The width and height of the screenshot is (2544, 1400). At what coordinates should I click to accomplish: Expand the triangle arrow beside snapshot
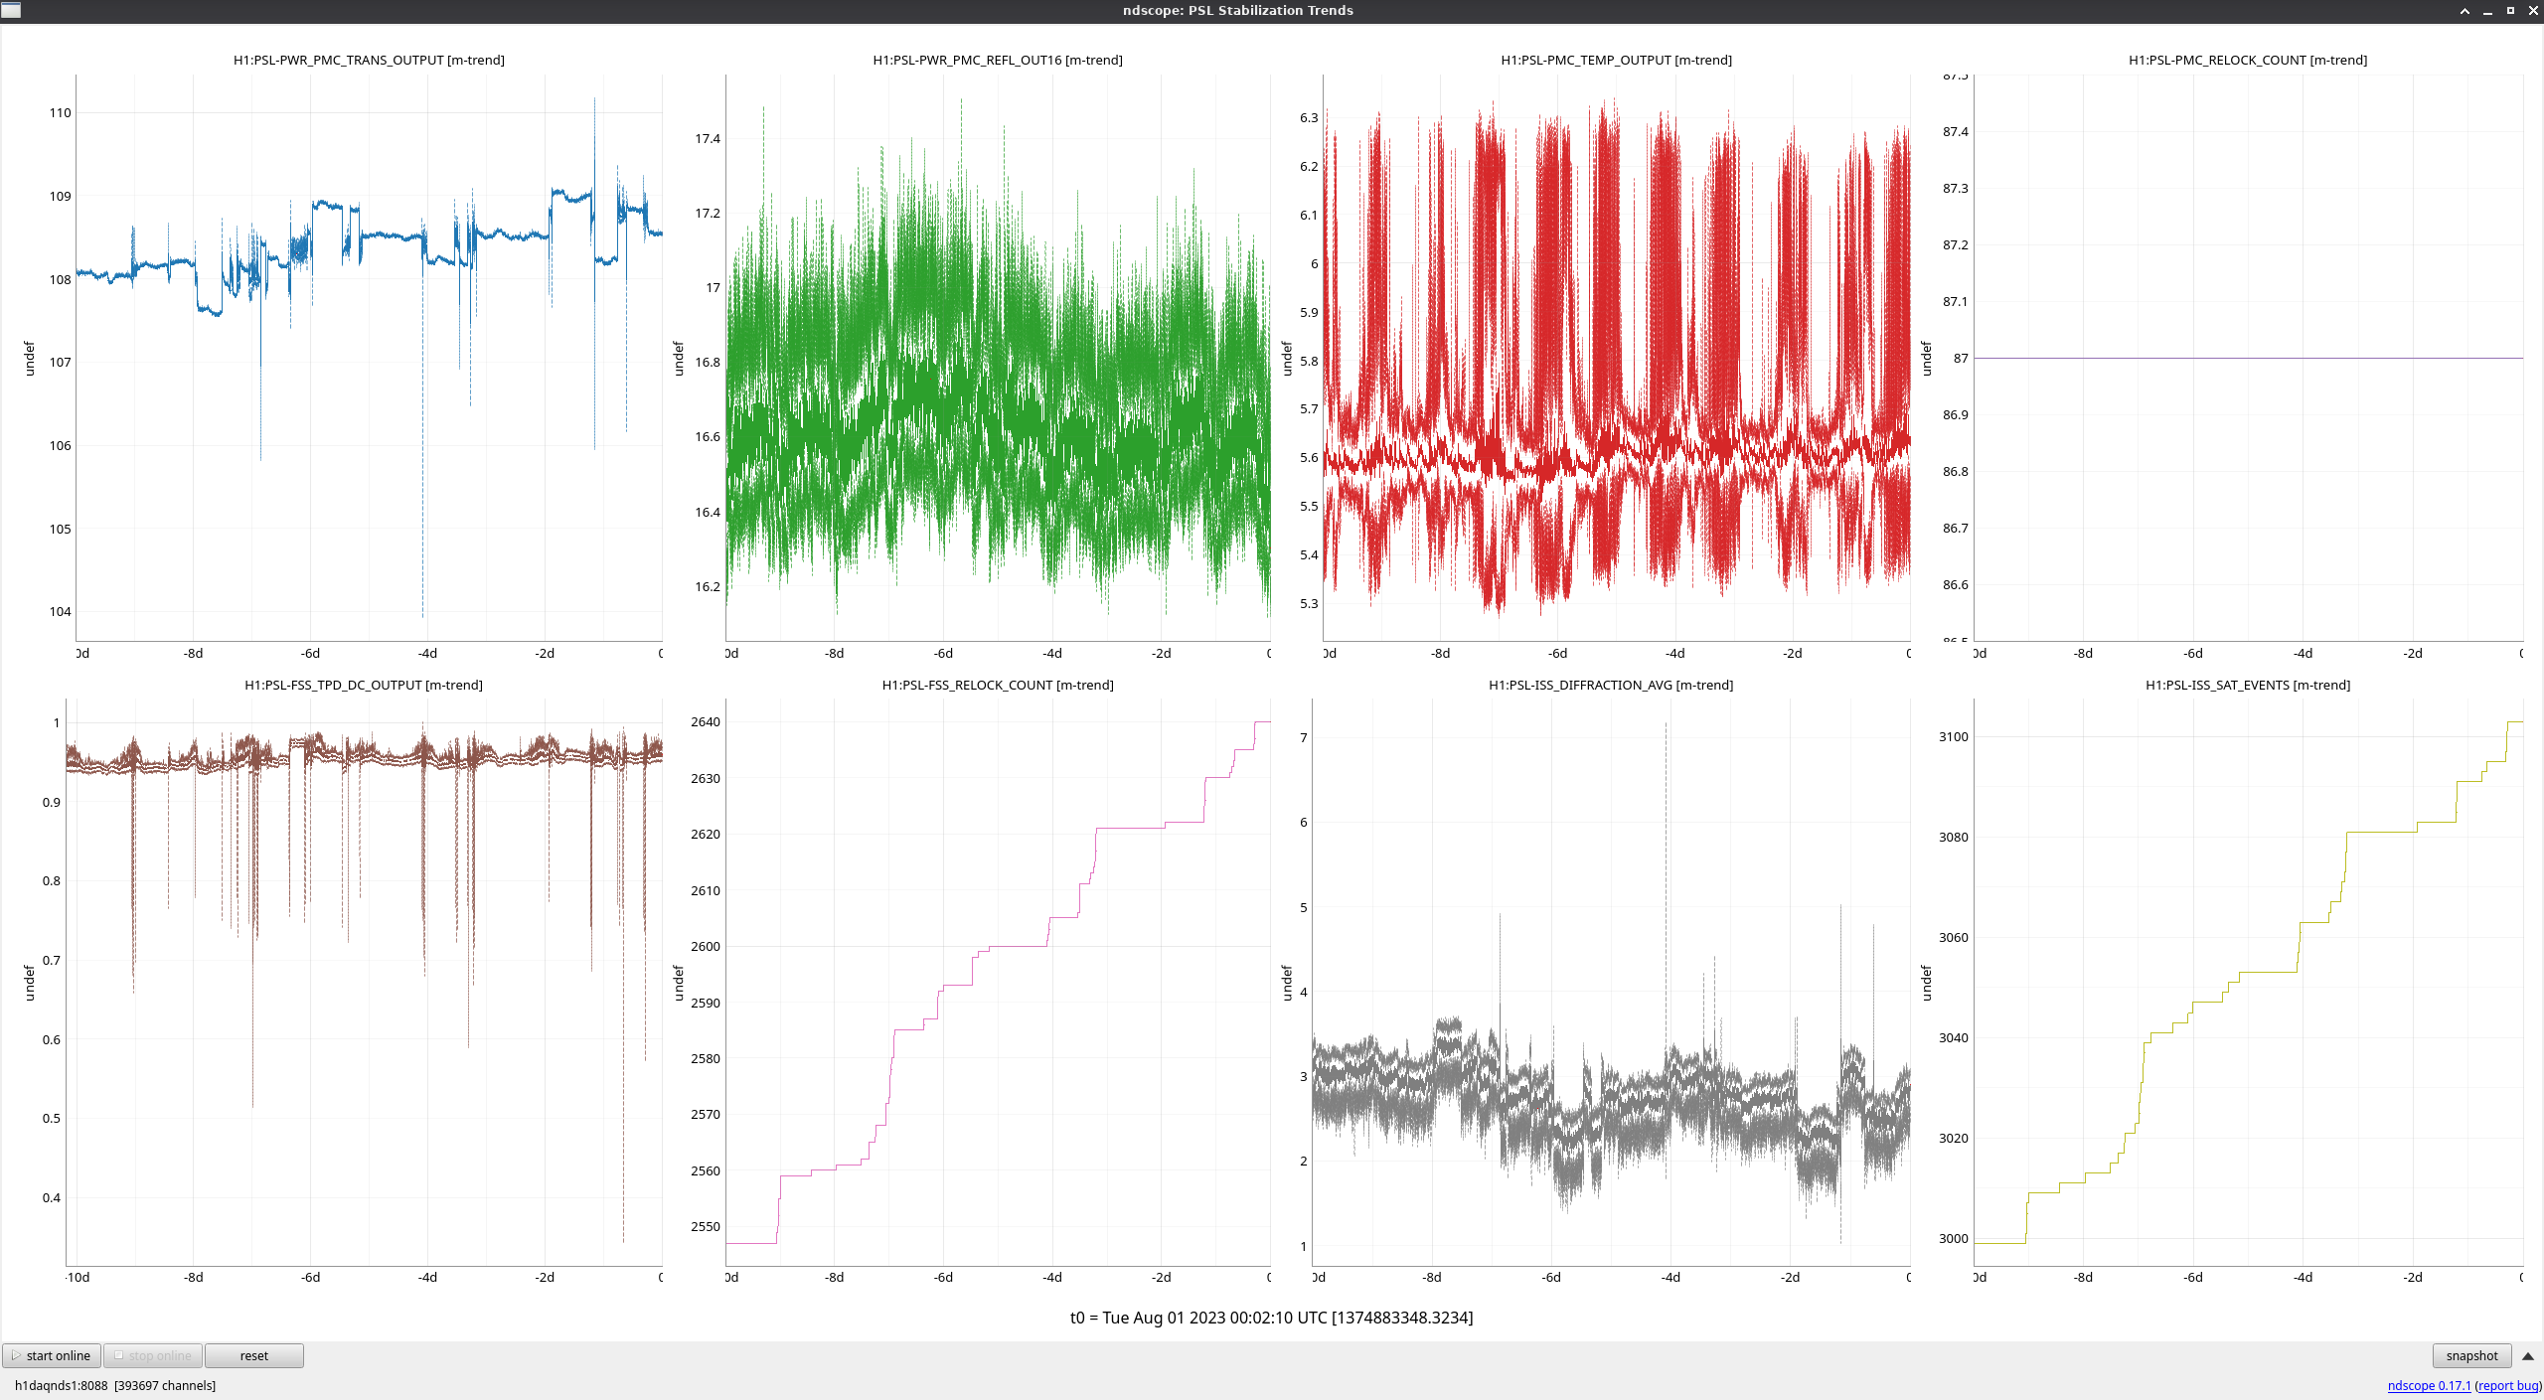[2528, 1355]
